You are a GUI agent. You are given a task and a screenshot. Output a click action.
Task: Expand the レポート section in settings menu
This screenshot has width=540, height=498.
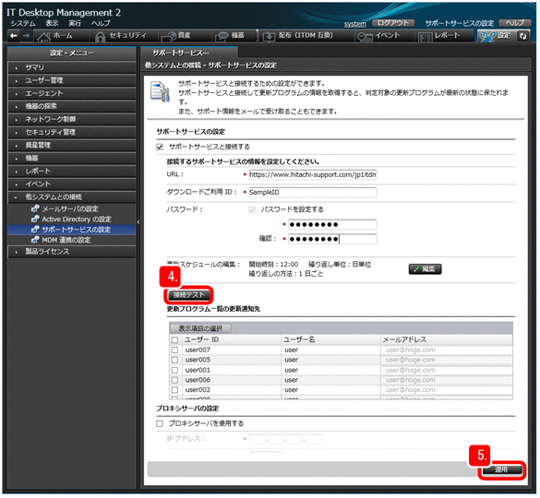pos(72,171)
